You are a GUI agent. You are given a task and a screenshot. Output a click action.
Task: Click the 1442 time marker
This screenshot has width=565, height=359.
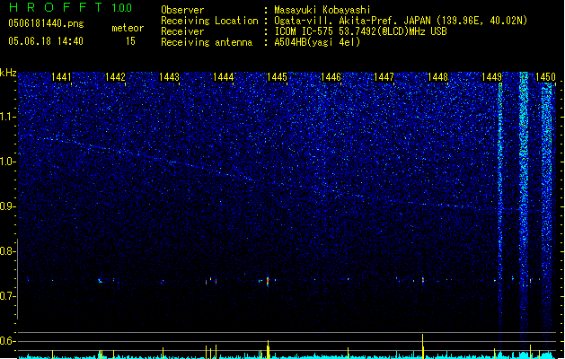point(115,77)
